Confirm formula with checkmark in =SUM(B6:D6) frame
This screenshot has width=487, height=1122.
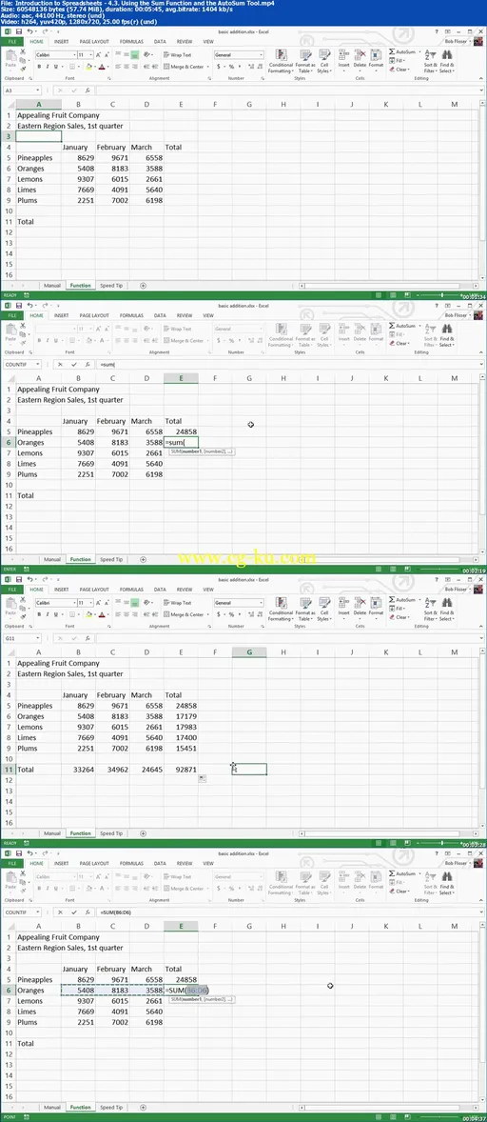pos(74,912)
